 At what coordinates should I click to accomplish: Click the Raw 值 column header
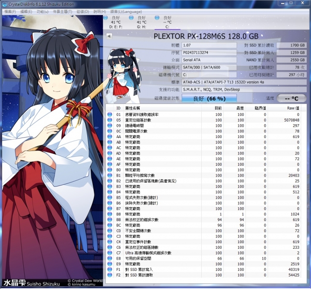point(284,108)
